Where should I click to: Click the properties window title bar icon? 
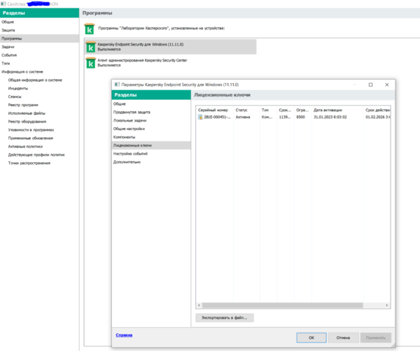(x=3, y=3)
